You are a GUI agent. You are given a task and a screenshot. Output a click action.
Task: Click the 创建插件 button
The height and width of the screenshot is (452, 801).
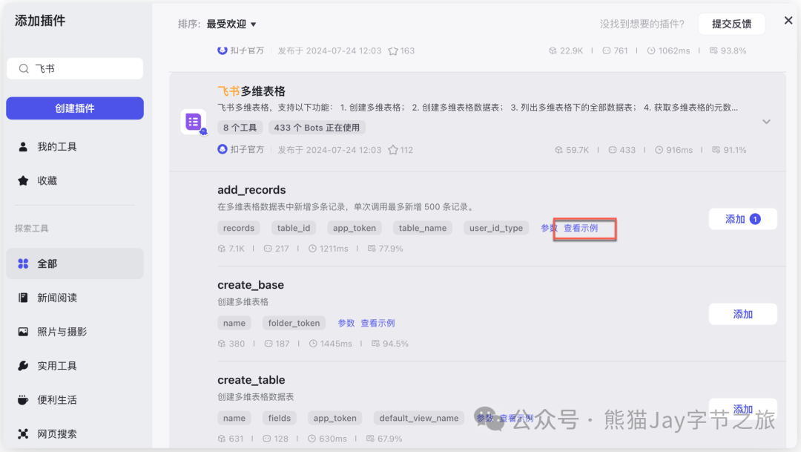(75, 108)
